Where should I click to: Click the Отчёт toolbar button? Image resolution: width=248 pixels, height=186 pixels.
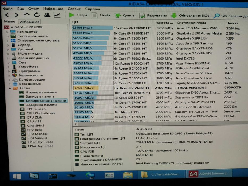(x=101, y=15)
